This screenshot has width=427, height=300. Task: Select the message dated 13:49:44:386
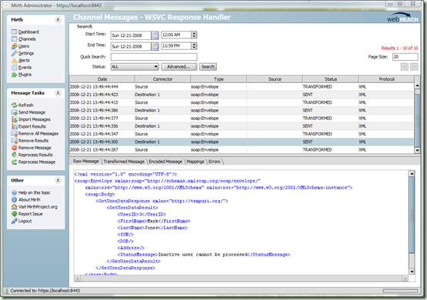(x=242, y=111)
